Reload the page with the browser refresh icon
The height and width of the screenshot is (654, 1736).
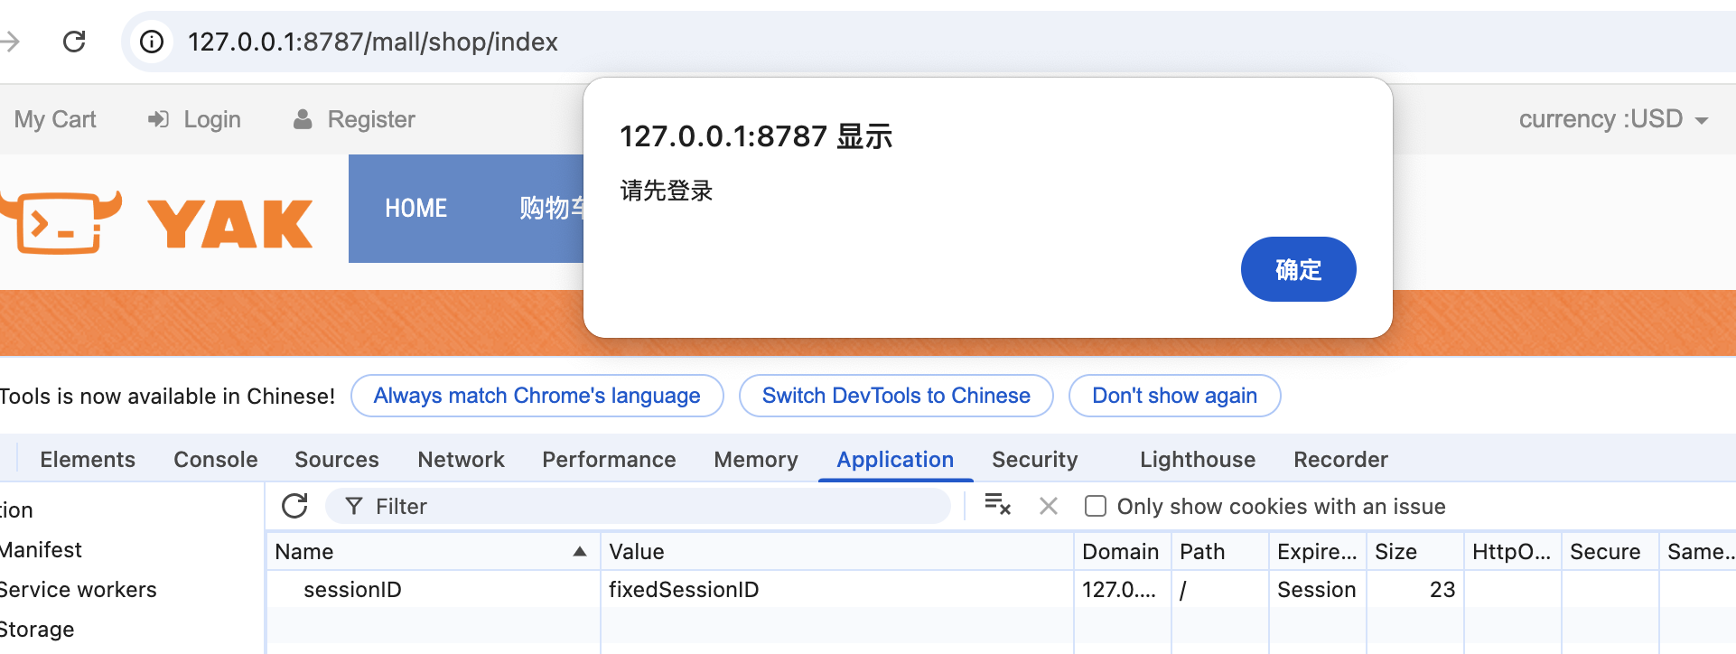[x=74, y=42]
